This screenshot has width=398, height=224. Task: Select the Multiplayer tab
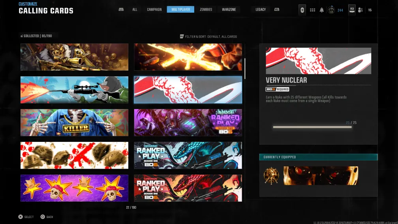pyautogui.click(x=180, y=9)
